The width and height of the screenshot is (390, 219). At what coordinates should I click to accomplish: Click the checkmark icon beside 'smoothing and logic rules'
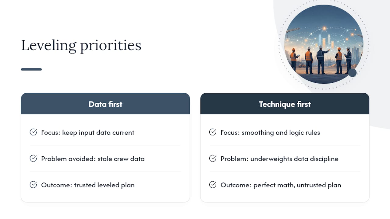213,132
